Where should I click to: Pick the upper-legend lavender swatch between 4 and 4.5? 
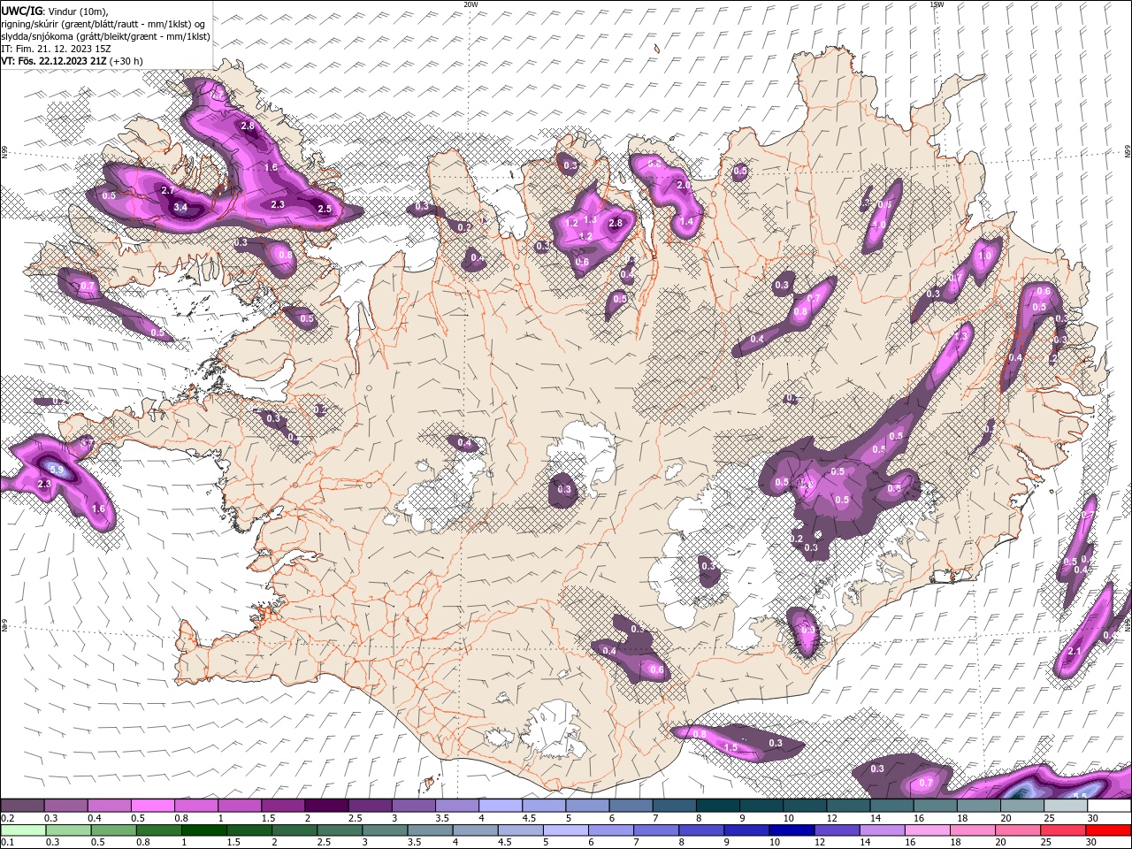(x=501, y=806)
